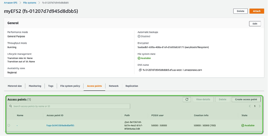Open File systems breadcrumb link
The width and height of the screenshot is (268, 136).
[30, 3]
